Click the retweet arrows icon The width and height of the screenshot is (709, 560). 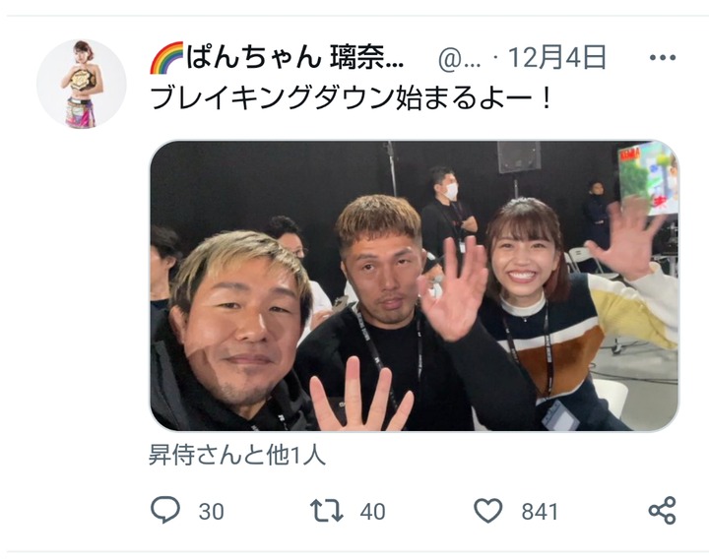pos(327,511)
